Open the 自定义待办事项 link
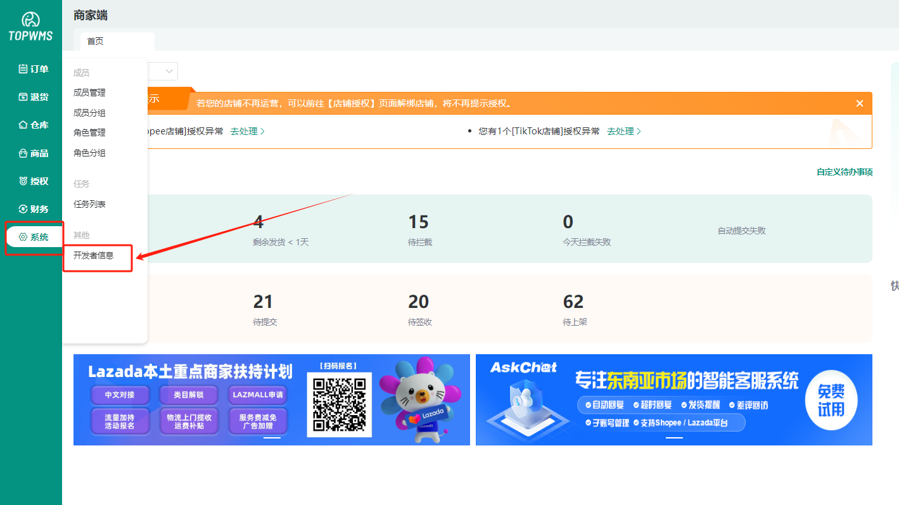 tap(845, 172)
